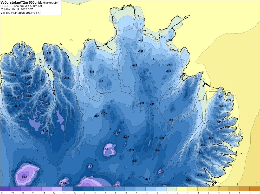Click the valid time 'VT: þri. 11.11.2025 09Z'
The image size is (260, 194).
(x=15, y=13)
